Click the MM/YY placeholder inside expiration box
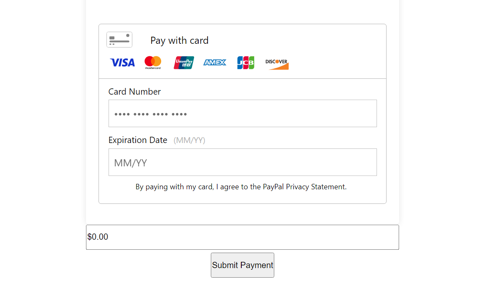 [130, 163]
